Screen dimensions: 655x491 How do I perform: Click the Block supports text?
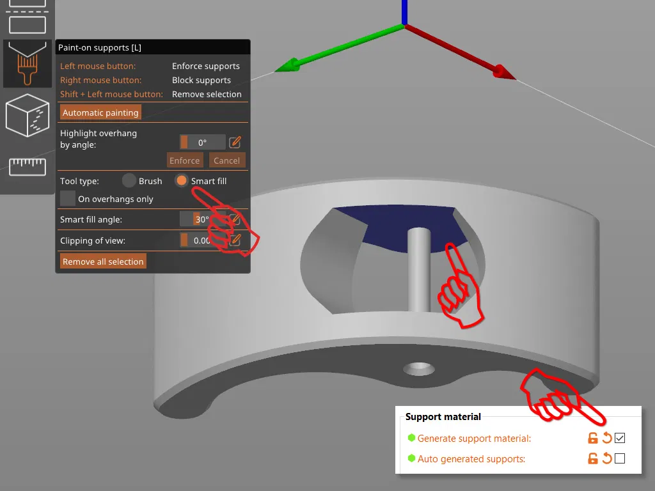click(x=201, y=80)
